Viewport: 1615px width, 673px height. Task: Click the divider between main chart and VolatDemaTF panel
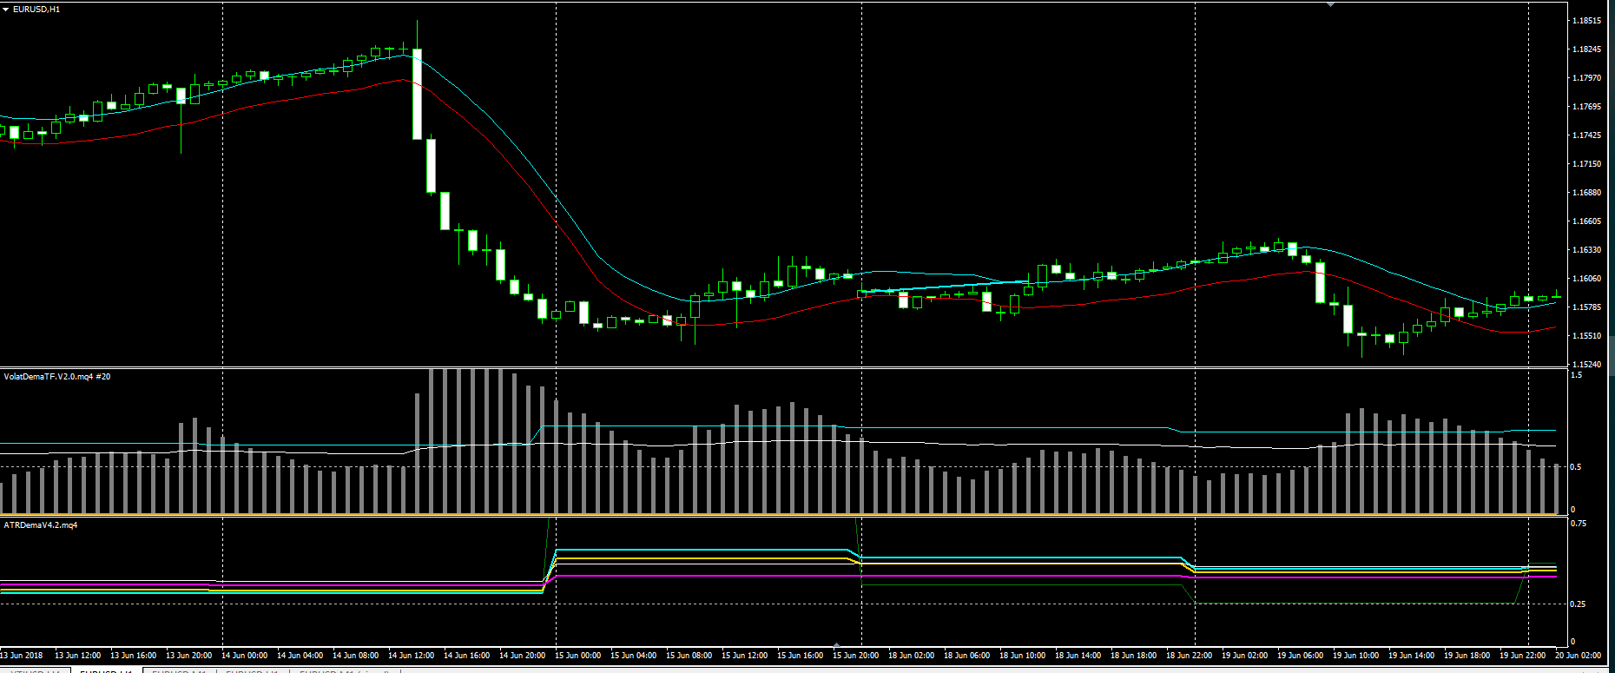coord(781,368)
